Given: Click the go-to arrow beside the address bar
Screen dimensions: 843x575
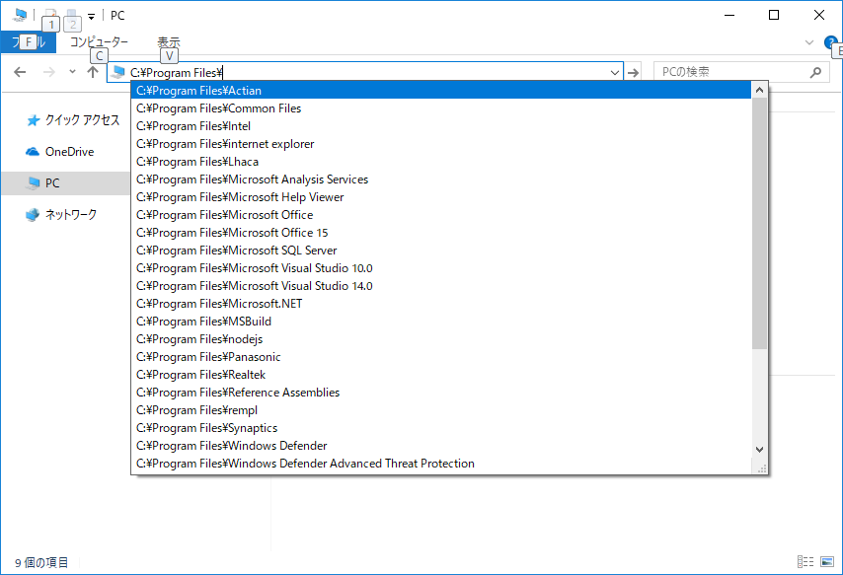Looking at the screenshot, I should click(x=634, y=73).
